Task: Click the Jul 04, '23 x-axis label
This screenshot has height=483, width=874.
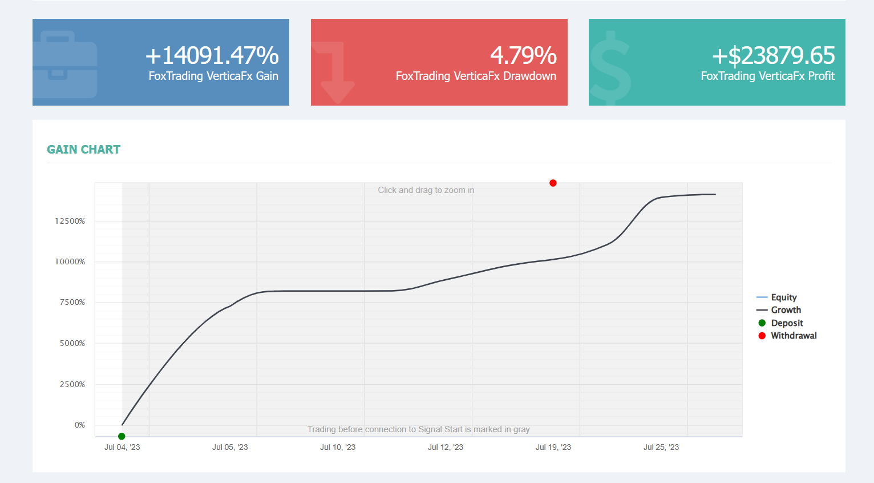Action: 122,447
